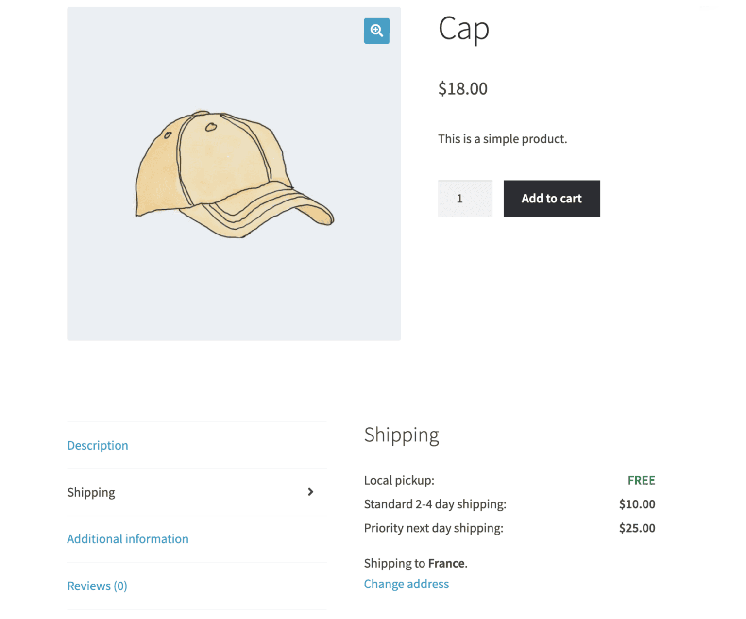Click the Add to cart button
Viewport: 746px width, 619px height.
tap(551, 198)
